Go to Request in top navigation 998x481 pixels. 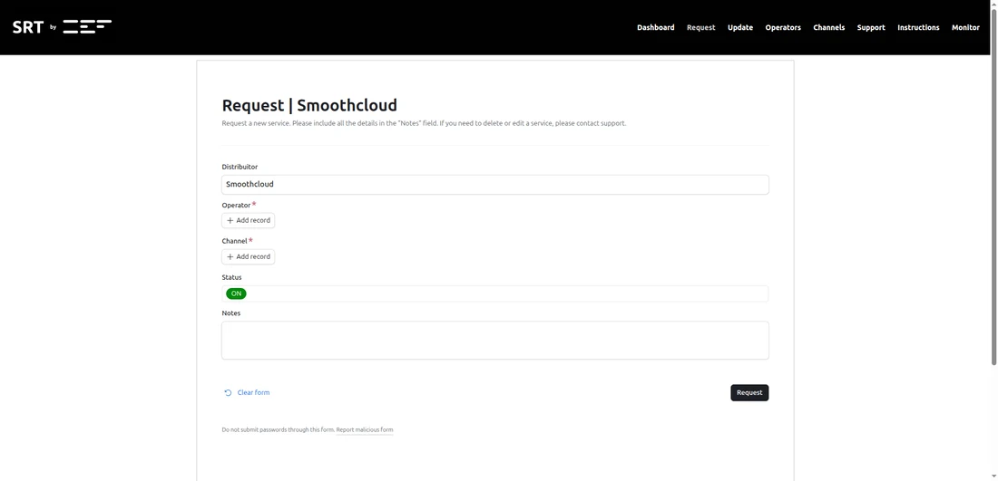(700, 27)
